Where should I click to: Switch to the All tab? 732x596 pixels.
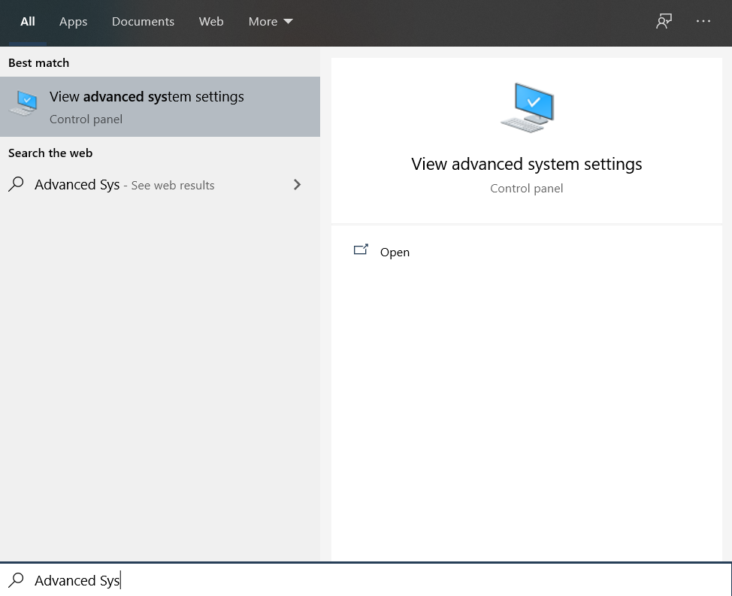point(28,22)
